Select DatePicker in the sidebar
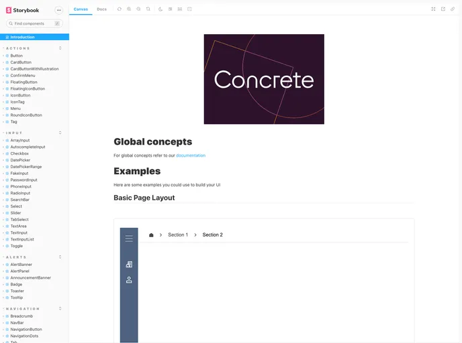 pyautogui.click(x=20, y=160)
